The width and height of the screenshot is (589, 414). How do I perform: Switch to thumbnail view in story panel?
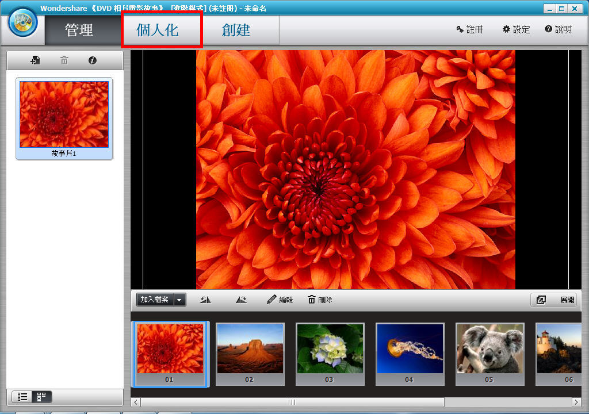click(x=41, y=396)
